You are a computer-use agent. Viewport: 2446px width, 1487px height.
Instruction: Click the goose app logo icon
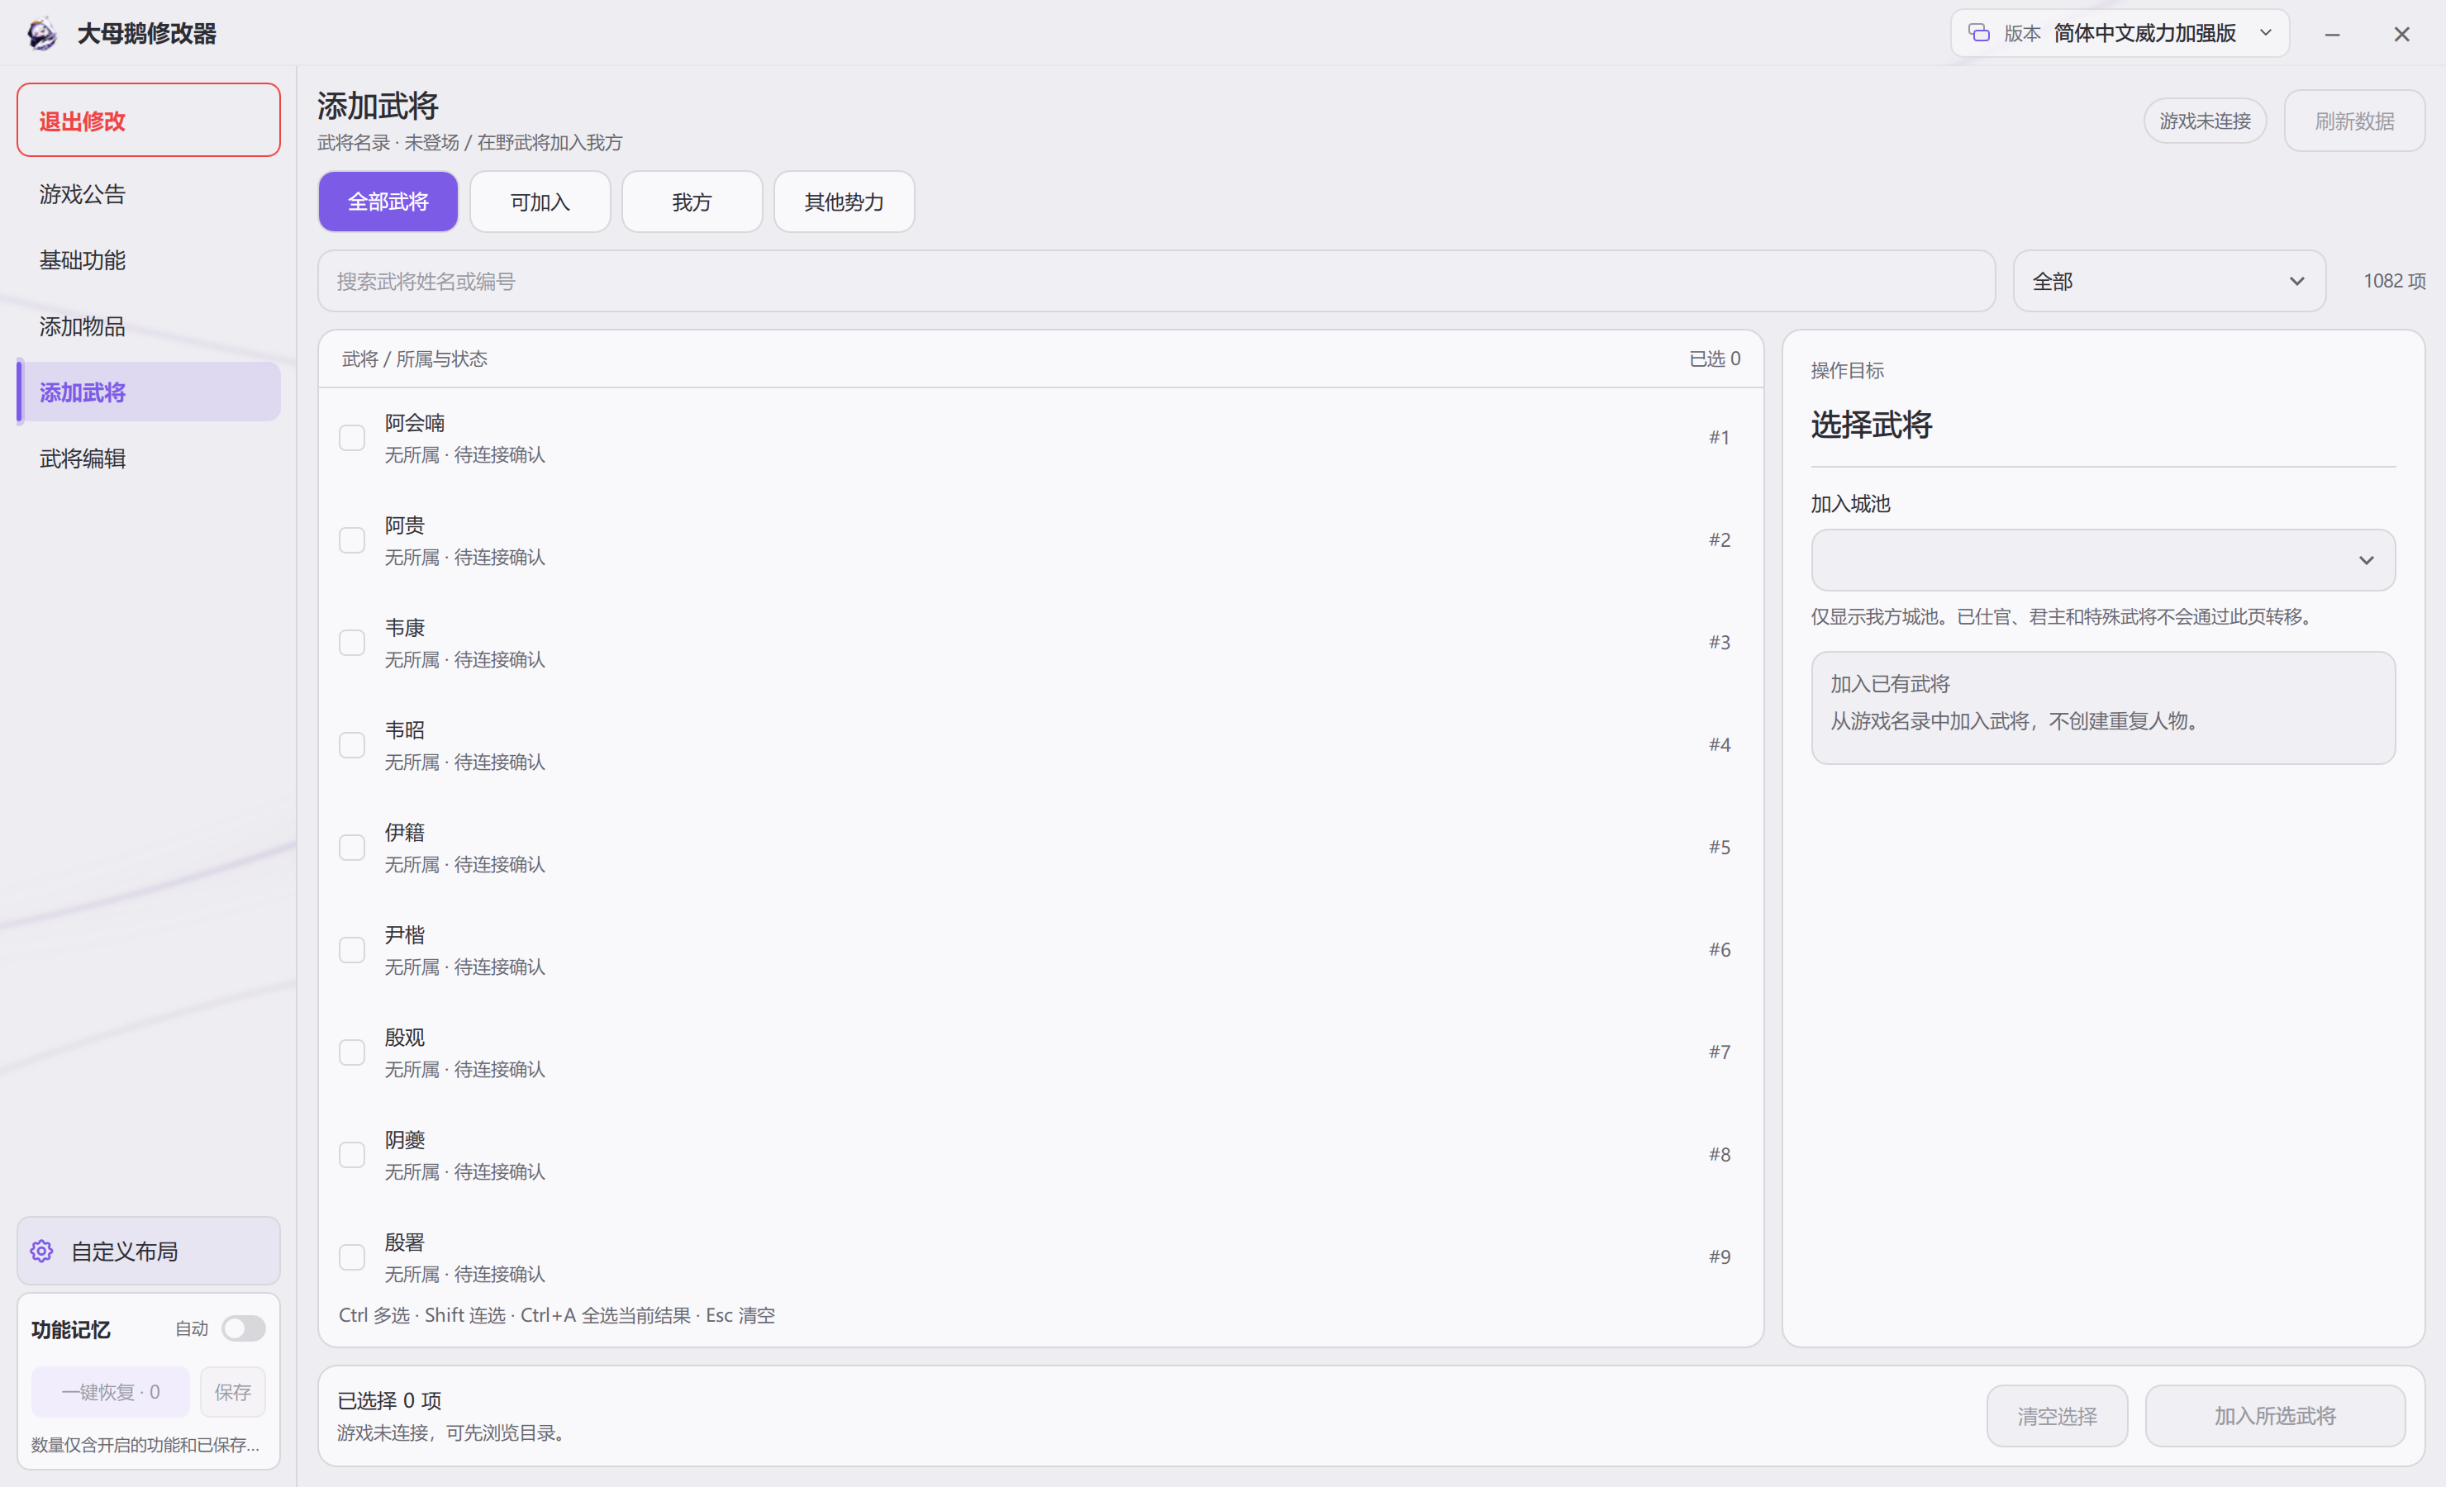41,34
